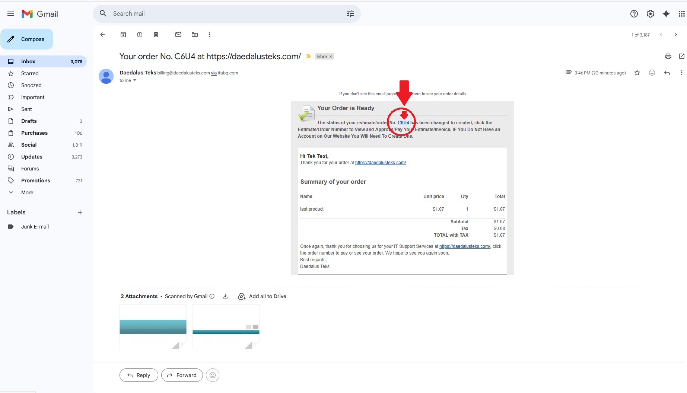This screenshot has width=687, height=393.
Task: Star this message
Action: tap(637, 73)
